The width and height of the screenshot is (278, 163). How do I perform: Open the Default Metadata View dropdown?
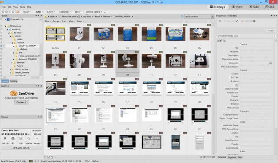(x=247, y=36)
